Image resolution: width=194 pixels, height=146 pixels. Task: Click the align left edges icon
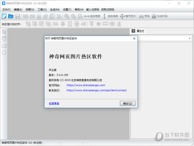[56, 24]
